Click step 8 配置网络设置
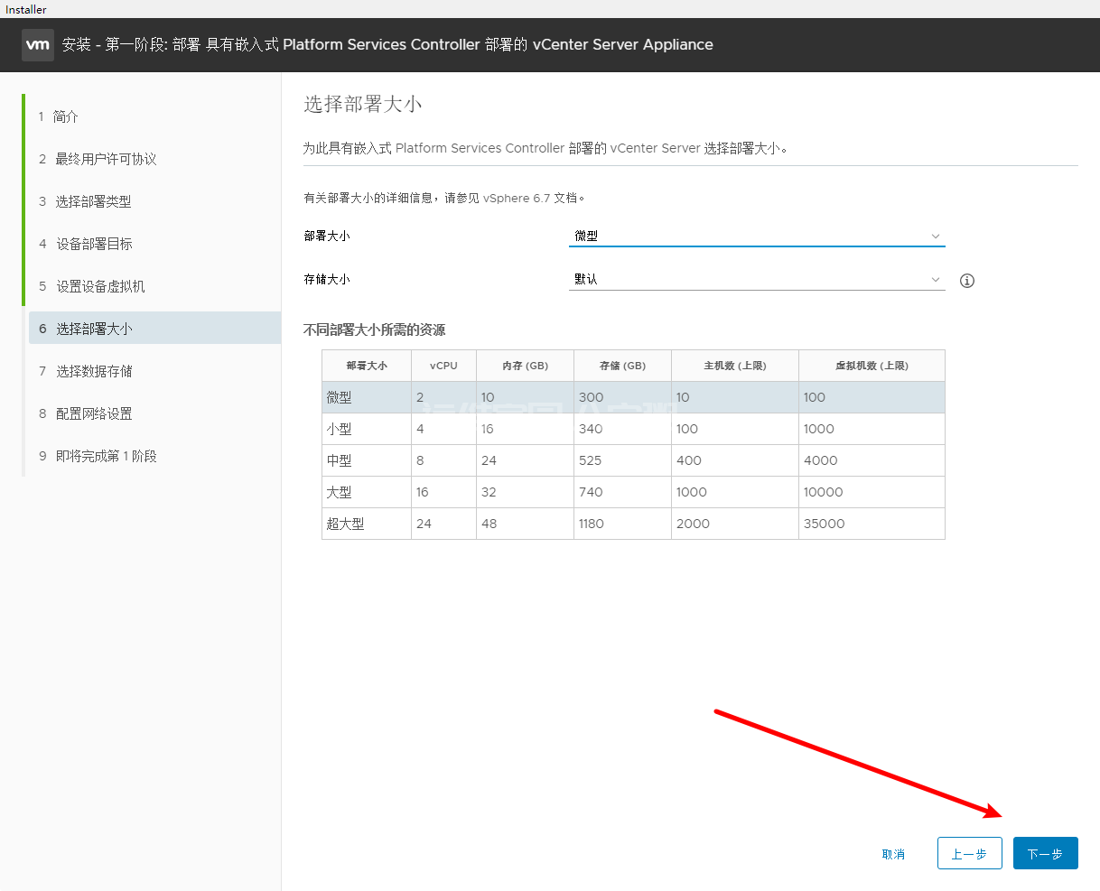This screenshot has height=891, width=1100. tap(94, 413)
